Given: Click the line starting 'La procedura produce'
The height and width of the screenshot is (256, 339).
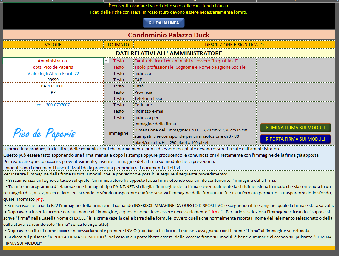Looking at the screenshot, I should pyautogui.click(x=143, y=149).
